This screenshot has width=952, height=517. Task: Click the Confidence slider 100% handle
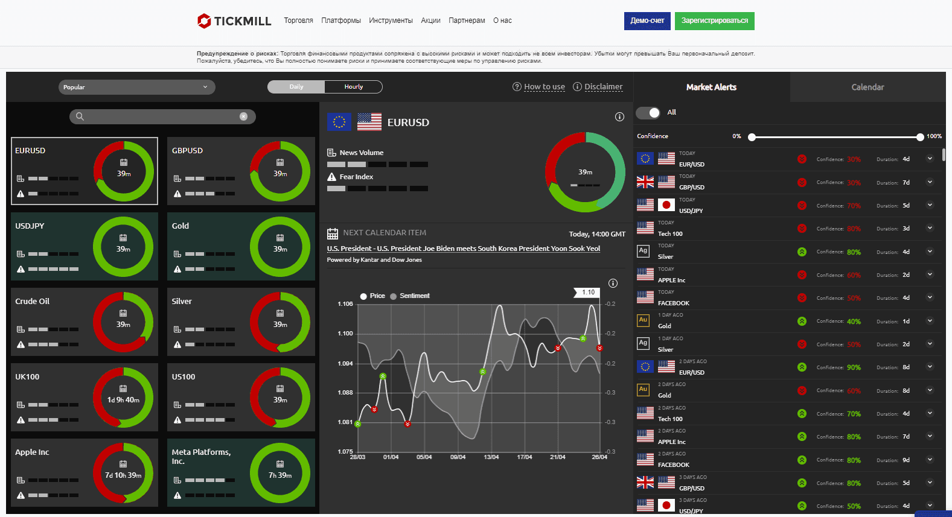(x=920, y=137)
